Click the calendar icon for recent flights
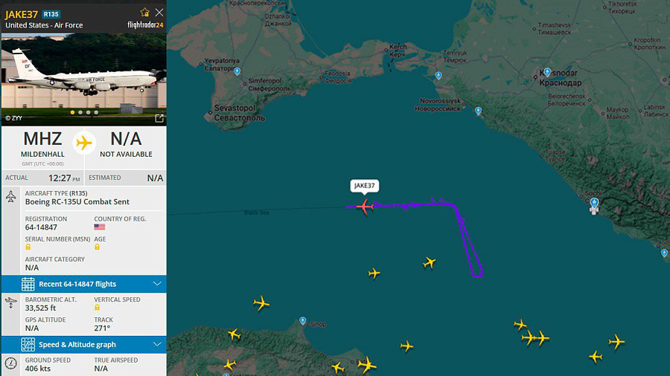The image size is (670, 376). (28, 284)
